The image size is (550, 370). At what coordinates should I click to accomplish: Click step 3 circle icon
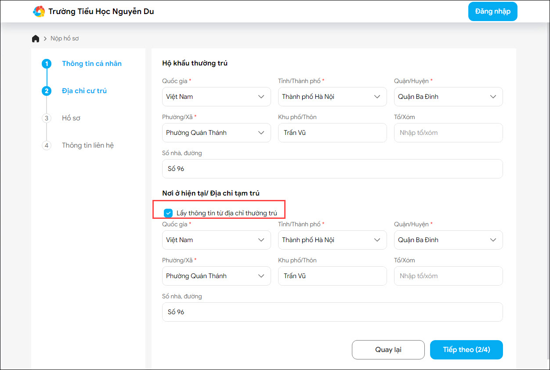click(47, 118)
